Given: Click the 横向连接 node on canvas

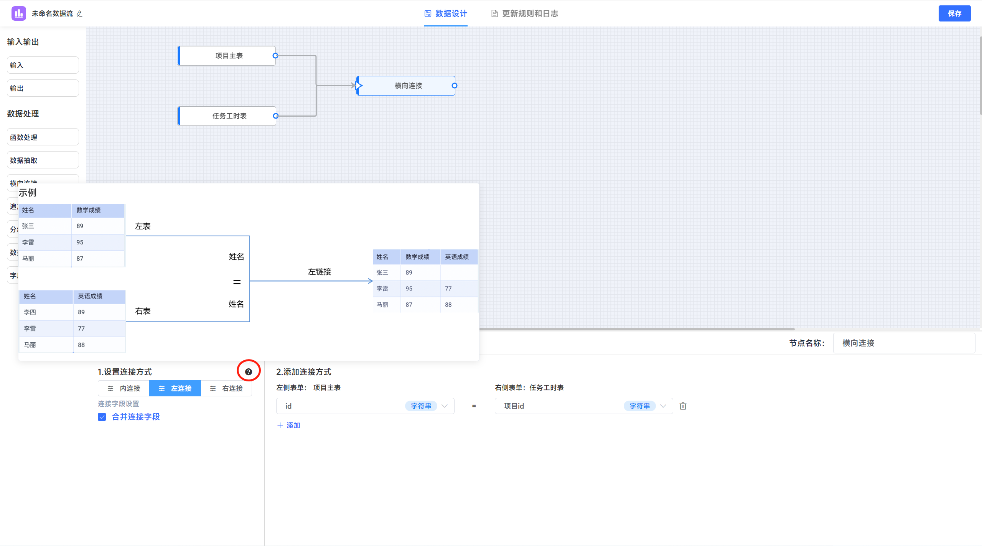Looking at the screenshot, I should coord(406,86).
